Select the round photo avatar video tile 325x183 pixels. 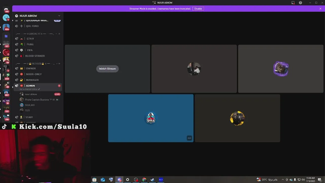pos(194,69)
